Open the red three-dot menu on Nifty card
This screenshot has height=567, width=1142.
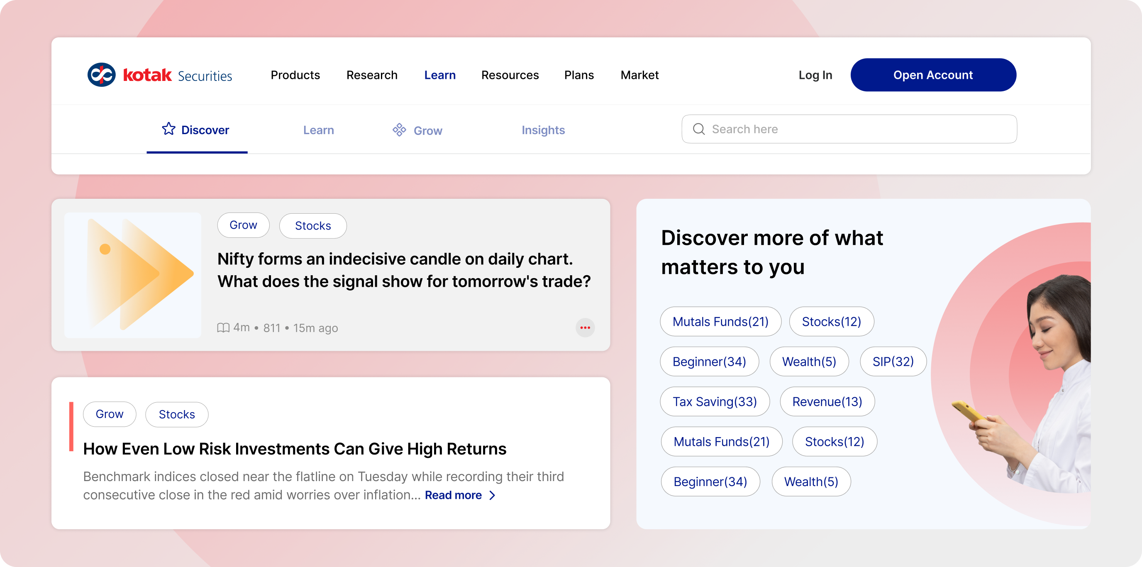[x=585, y=327]
